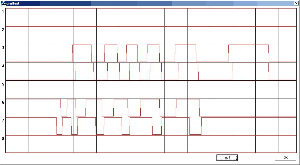Viewport: 300px width, 165px height.
Task: Click the "los !" button
Action: (227, 158)
